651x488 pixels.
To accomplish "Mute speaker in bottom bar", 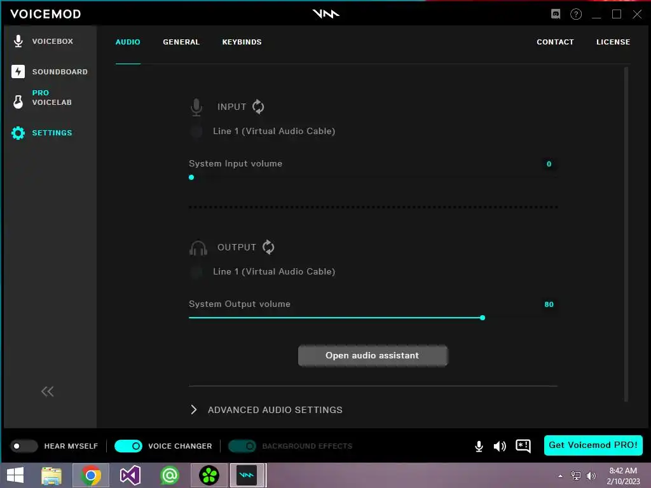I will click(500, 446).
